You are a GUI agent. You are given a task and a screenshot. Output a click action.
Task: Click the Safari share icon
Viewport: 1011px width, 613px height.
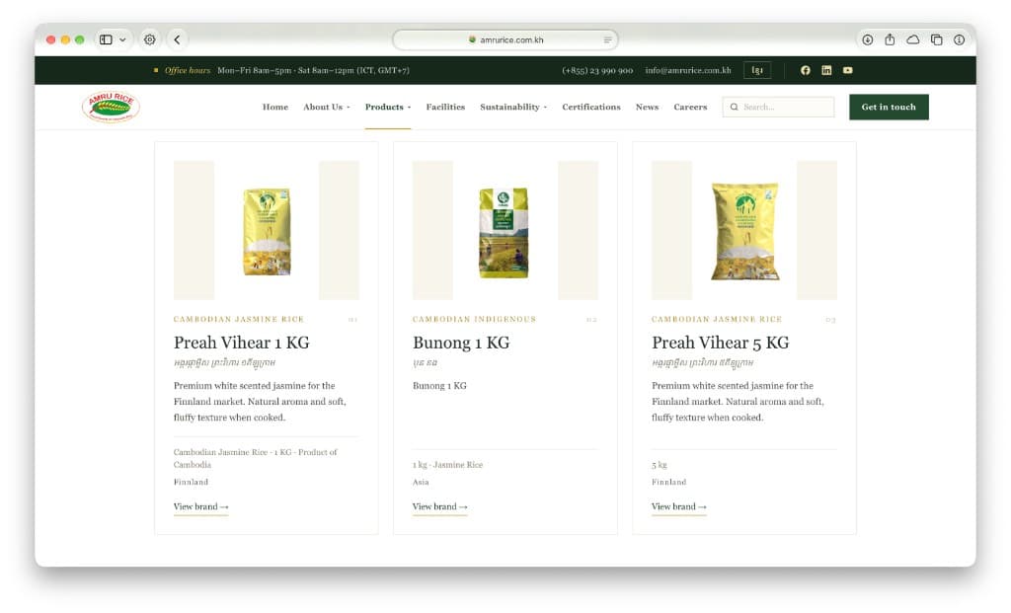point(890,39)
